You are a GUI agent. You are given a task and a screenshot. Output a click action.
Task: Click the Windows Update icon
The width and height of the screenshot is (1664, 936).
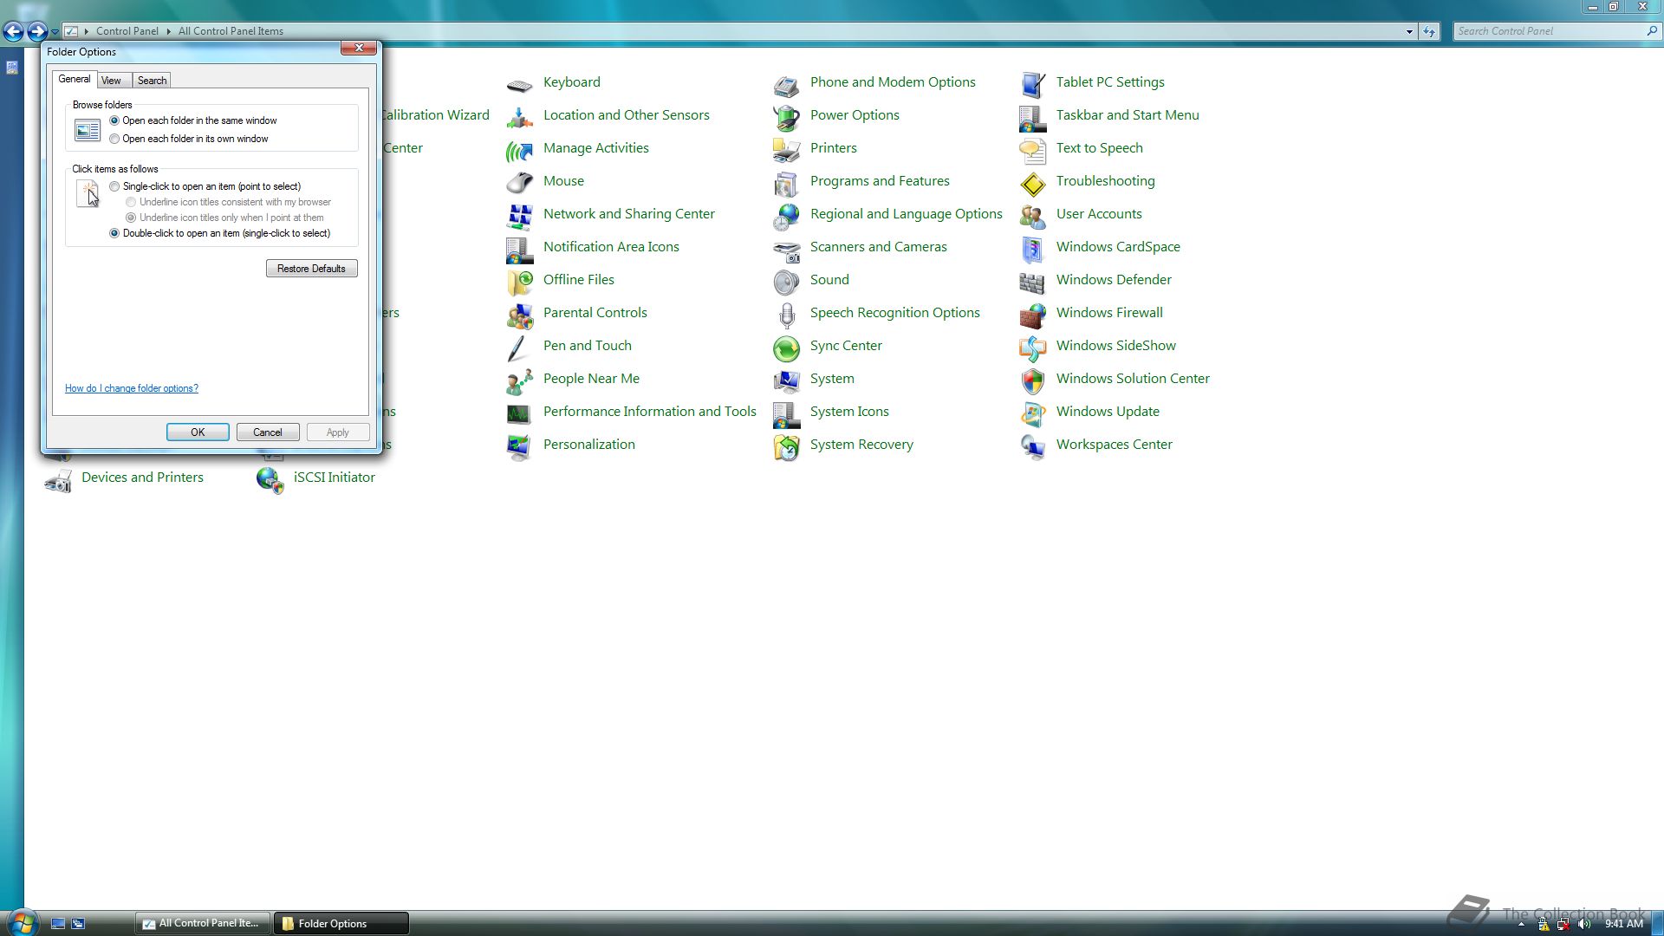pos(1032,413)
